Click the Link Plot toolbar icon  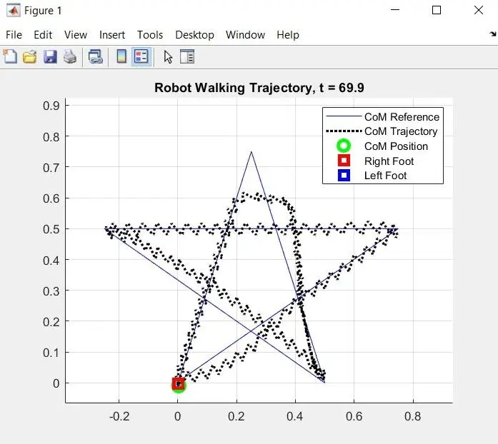click(95, 57)
